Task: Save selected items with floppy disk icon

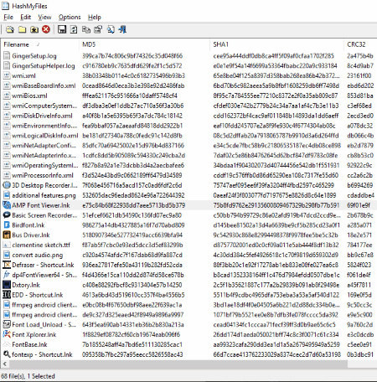Action: click(x=62, y=29)
